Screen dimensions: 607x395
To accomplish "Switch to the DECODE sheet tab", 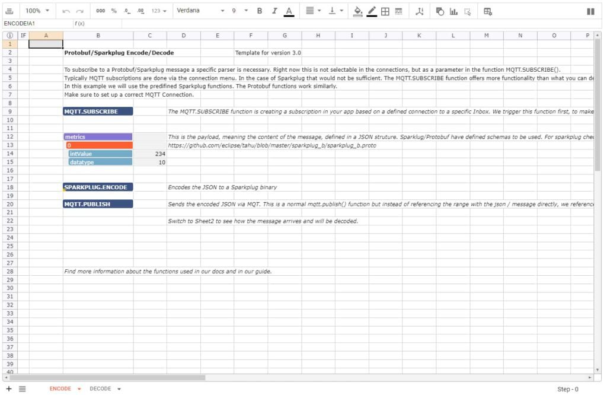I will [x=100, y=389].
